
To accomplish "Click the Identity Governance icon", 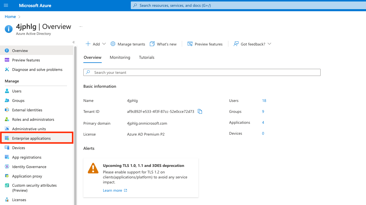I will (x=7, y=167).
